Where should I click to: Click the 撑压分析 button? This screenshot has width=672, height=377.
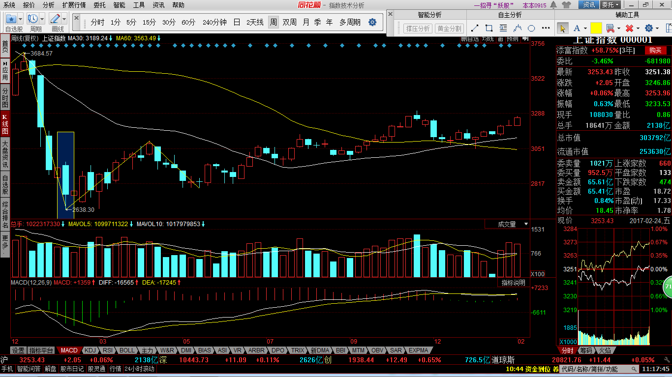418,29
